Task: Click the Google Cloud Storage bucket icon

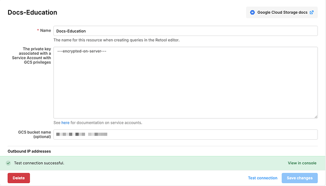Action: (252, 12)
